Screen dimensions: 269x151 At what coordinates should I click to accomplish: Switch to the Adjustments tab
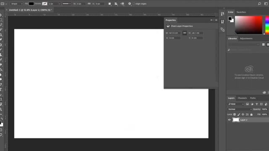pos(246,39)
